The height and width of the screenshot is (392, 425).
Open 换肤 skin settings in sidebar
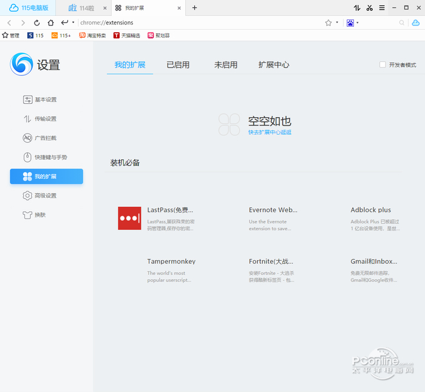pos(34,215)
